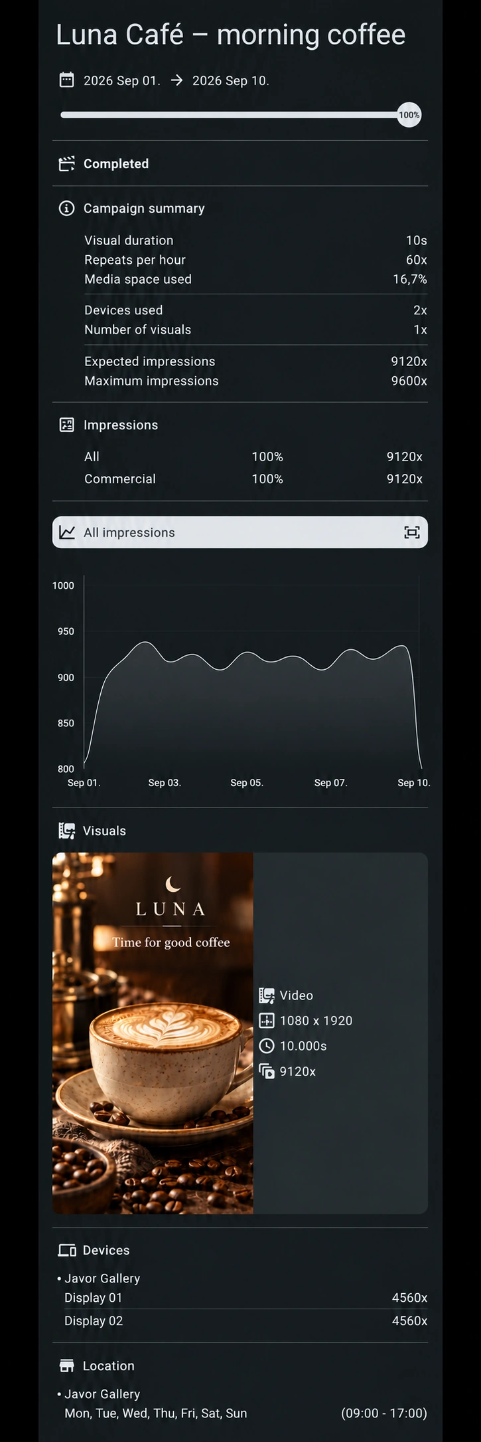
Task: Click the Devices used row
Action: [x=255, y=310]
